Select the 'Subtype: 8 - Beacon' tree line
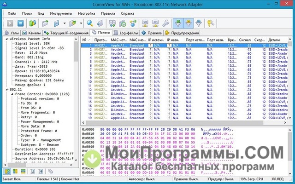 point(40,145)
